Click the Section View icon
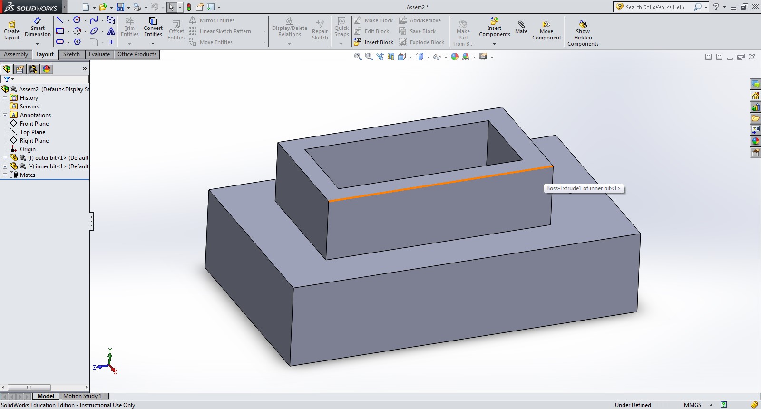Screen dimensions: 761x409 390,57
